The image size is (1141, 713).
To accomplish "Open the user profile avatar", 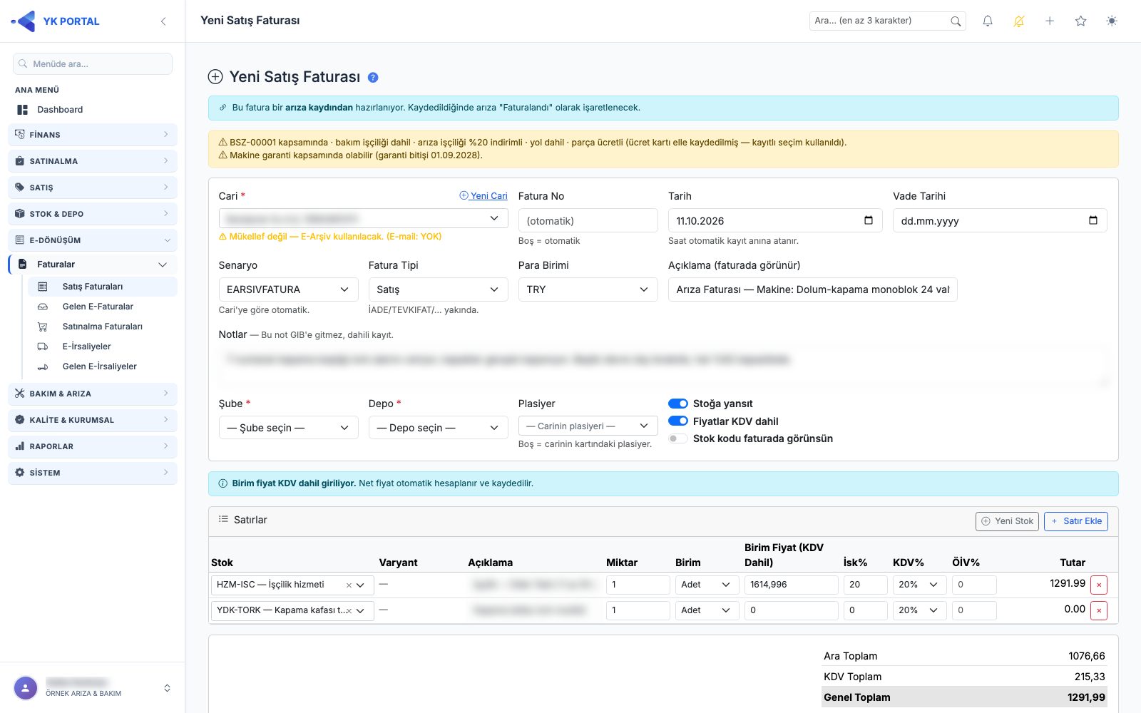I will click(x=26, y=688).
